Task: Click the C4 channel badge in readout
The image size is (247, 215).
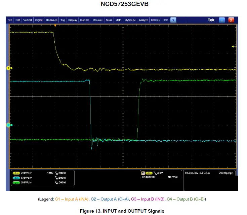Action: click(x=16, y=183)
